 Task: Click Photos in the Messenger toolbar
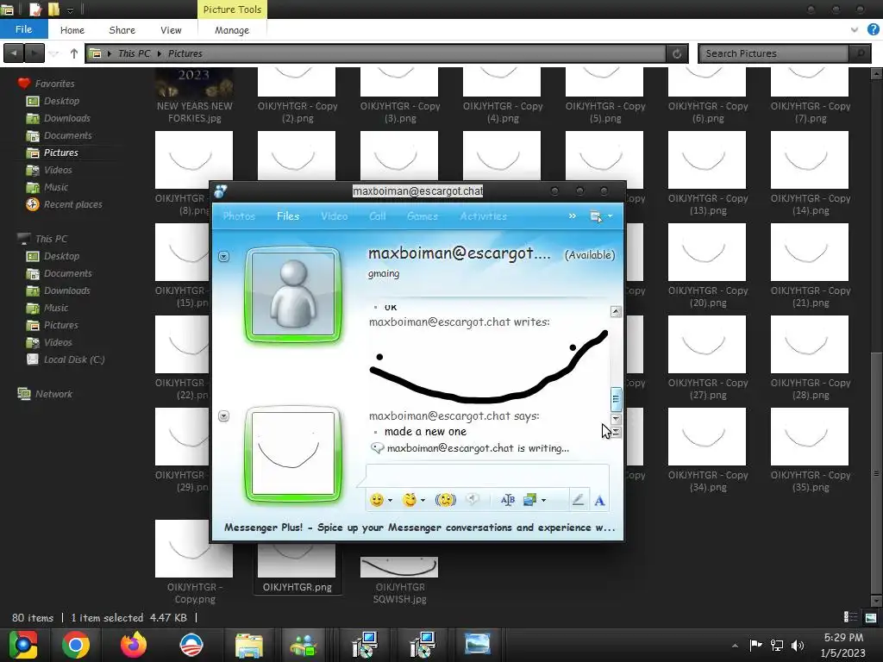click(x=239, y=215)
